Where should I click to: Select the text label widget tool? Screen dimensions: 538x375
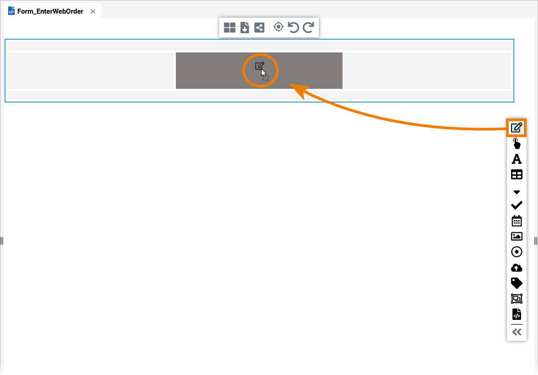click(x=517, y=159)
